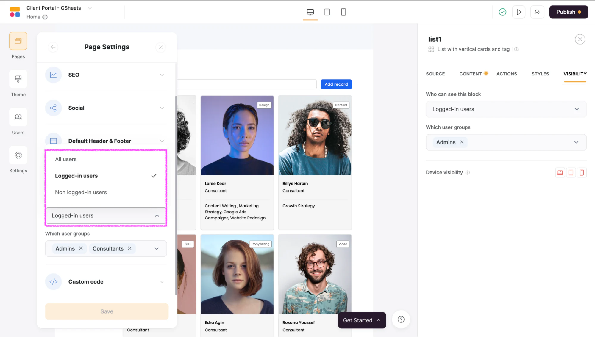The height and width of the screenshot is (337, 595).
Task: Toggle tablet device visibility
Action: tap(571, 173)
